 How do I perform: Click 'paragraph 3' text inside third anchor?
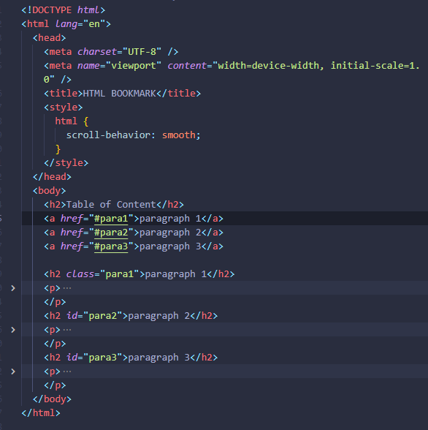pos(170,246)
